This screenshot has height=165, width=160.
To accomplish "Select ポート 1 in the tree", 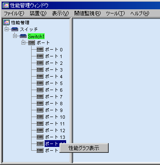I will 53,56.
